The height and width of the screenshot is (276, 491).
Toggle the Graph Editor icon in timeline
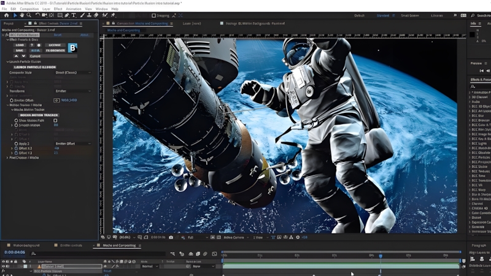(214, 254)
